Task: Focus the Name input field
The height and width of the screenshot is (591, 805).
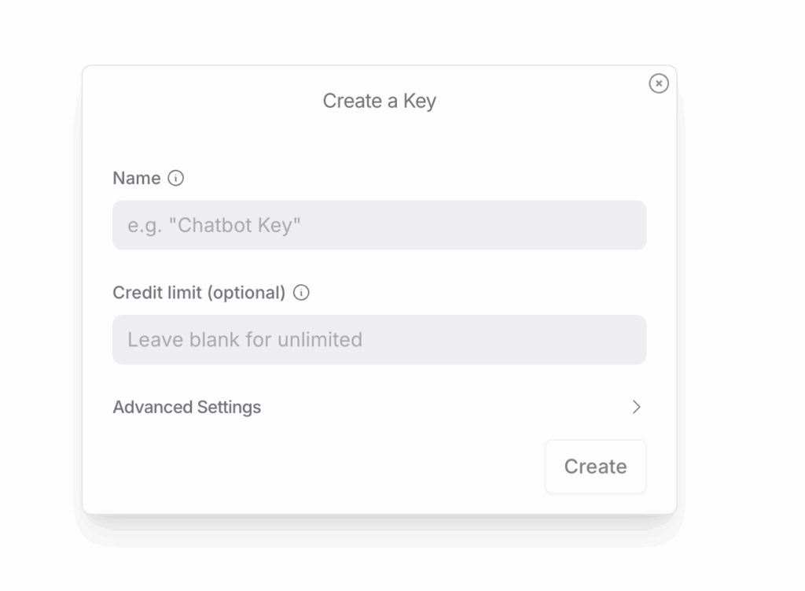Action: point(379,225)
